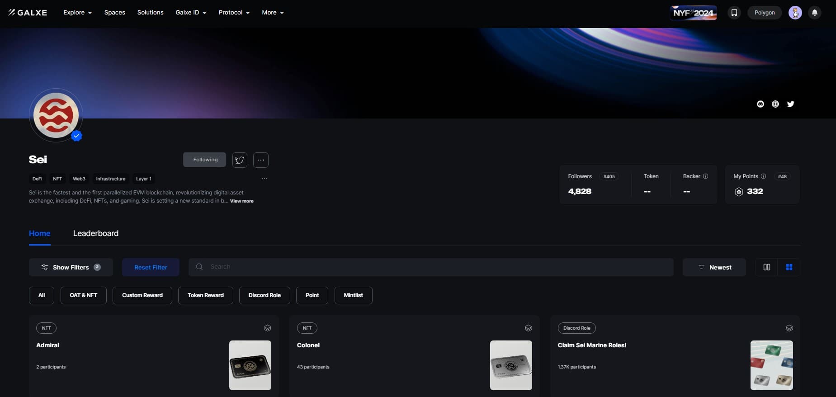Click the filter count badge 2

pyautogui.click(x=97, y=267)
